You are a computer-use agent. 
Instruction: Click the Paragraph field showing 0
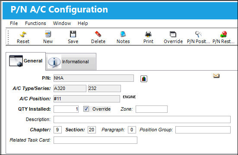click(132, 130)
